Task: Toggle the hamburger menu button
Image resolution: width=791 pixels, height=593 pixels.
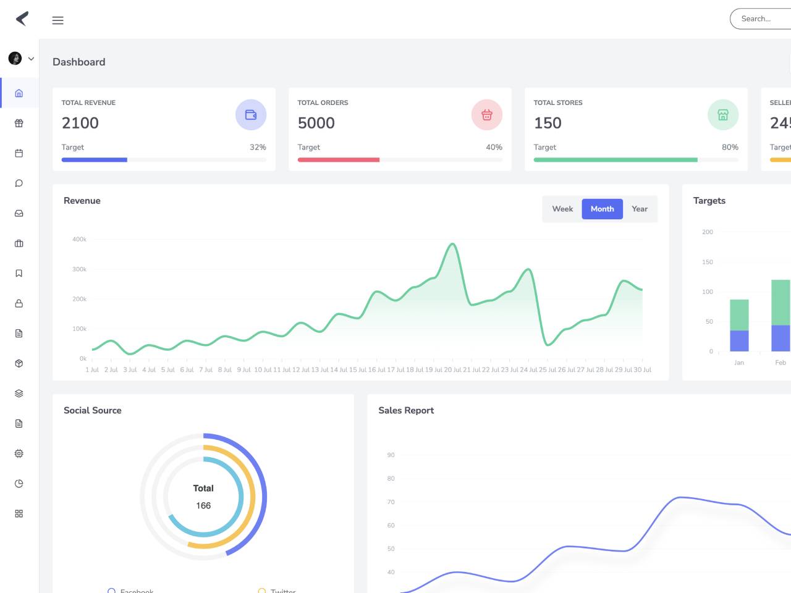Action: point(58,20)
